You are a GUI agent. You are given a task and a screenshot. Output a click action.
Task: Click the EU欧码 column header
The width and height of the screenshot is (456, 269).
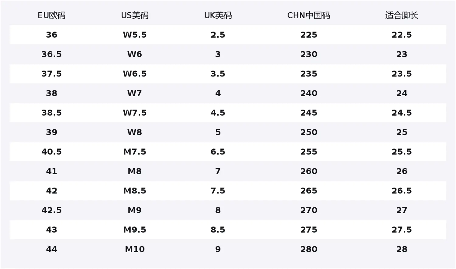click(x=51, y=15)
